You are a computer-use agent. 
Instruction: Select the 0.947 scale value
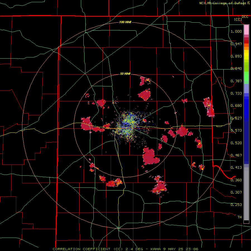pos(236,44)
